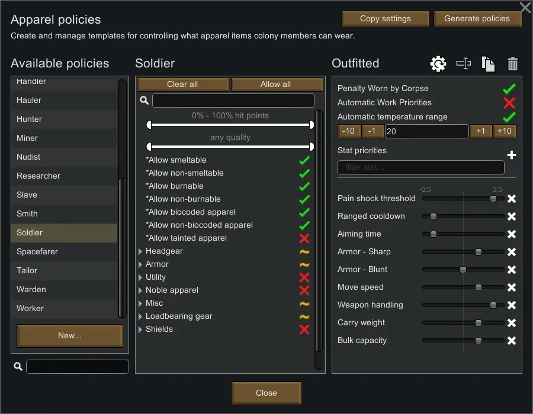The image size is (533, 414).
Task: Remove the Move speed stat priority
Action: point(512,287)
